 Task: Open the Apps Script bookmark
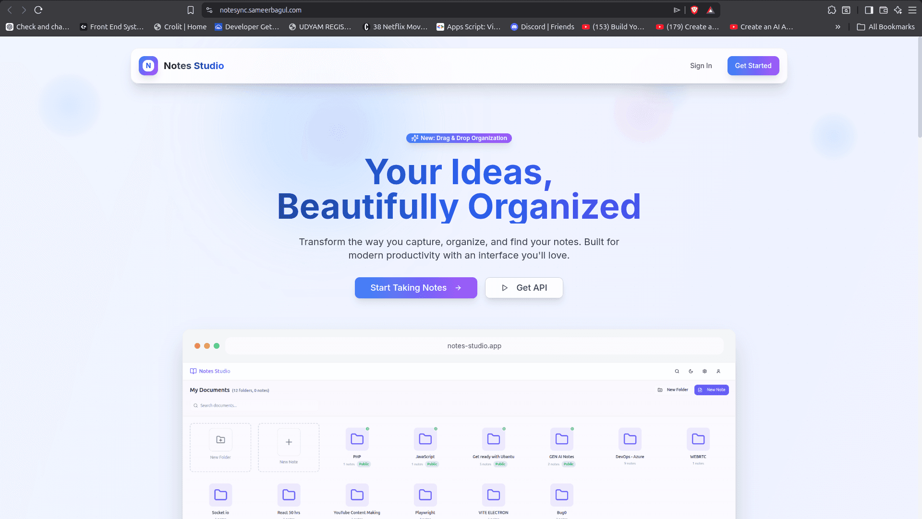tap(468, 27)
